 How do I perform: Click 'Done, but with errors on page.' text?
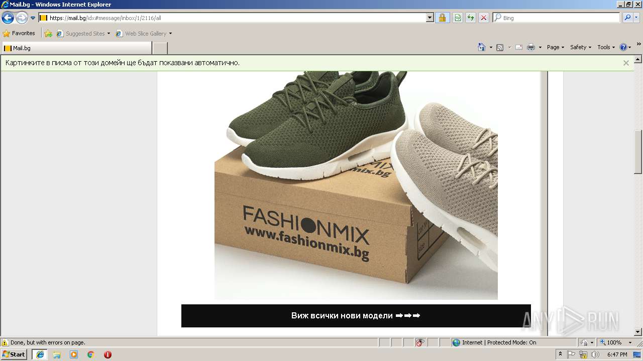(48, 343)
